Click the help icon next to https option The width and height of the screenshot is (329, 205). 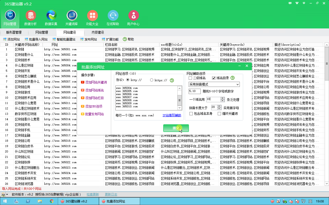click(x=172, y=80)
